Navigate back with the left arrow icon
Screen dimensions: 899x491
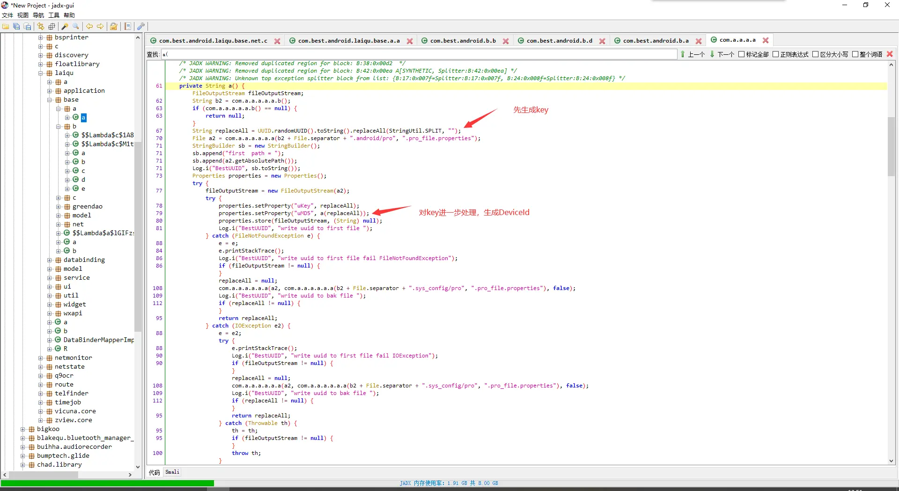[89, 27]
